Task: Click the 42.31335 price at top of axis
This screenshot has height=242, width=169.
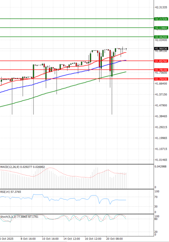Action: click(x=161, y=7)
